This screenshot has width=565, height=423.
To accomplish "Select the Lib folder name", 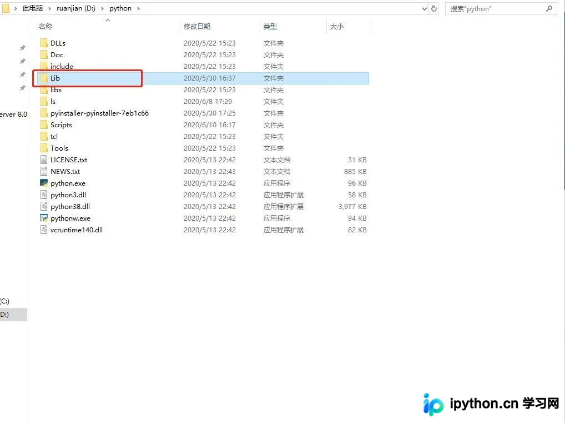I will coord(55,78).
